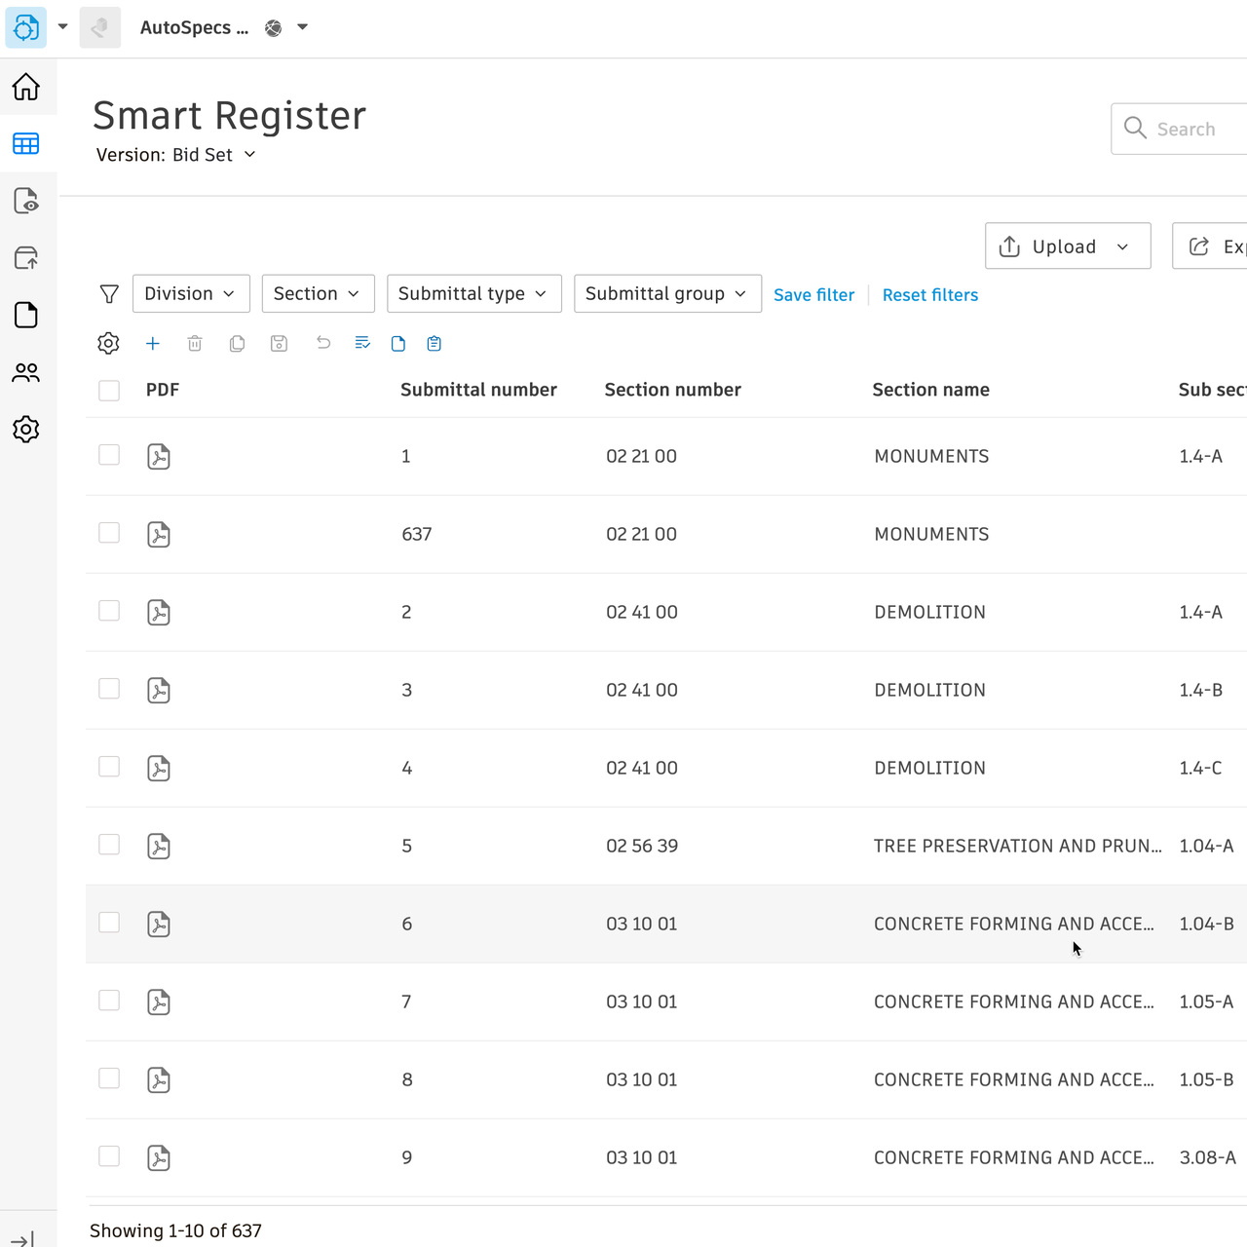Open the Version: Bid Set dropdown

coord(175,155)
